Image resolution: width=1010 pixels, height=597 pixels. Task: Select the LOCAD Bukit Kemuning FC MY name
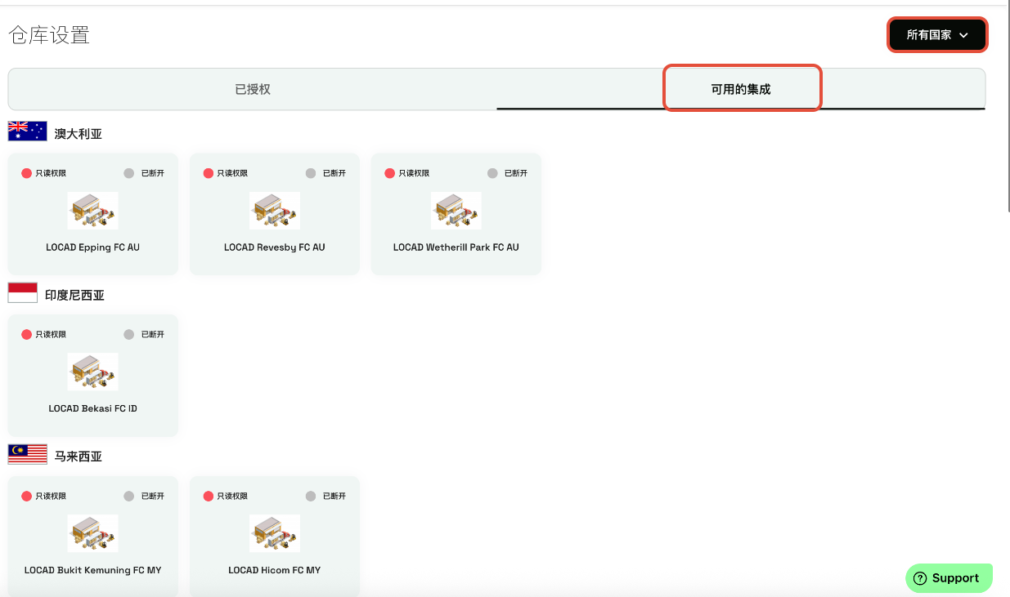[93, 570]
